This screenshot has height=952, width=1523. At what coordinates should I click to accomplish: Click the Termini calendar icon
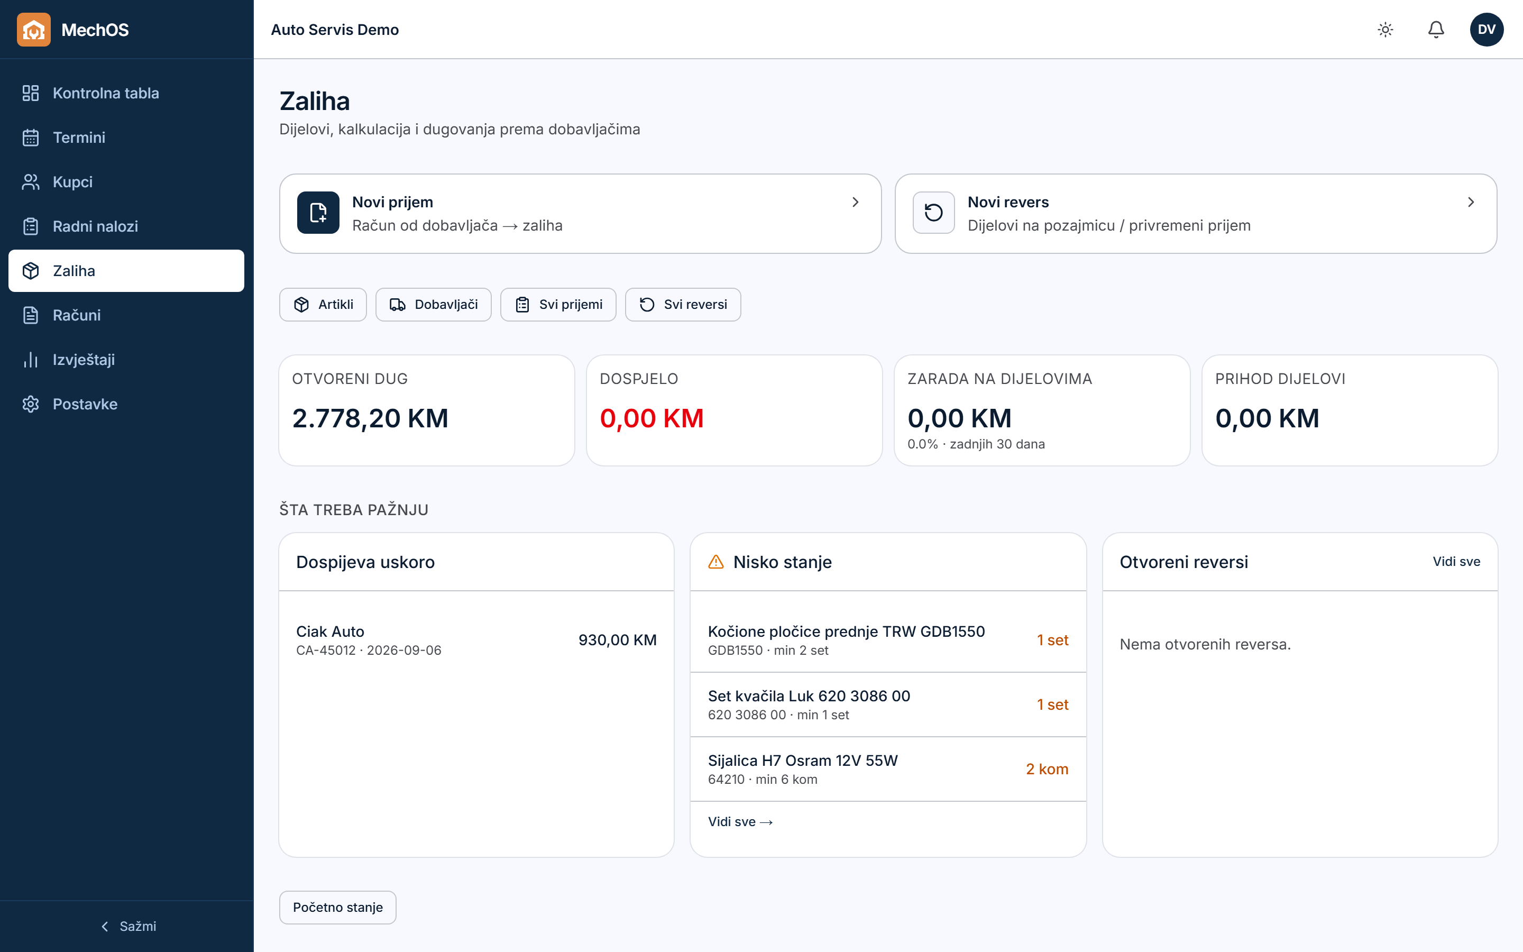pyautogui.click(x=30, y=138)
